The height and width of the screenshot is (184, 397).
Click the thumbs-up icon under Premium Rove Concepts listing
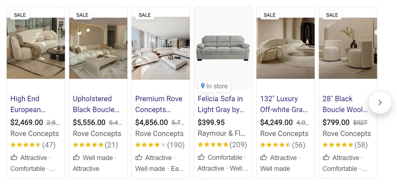click(139, 158)
